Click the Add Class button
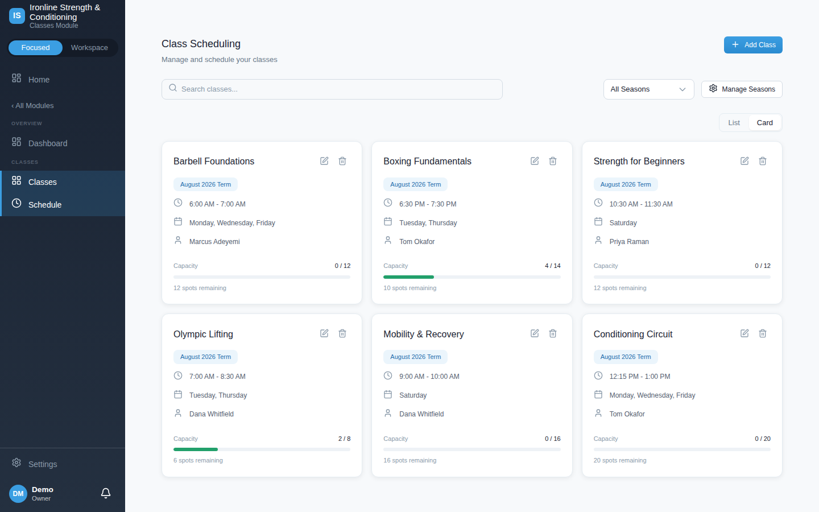Image resolution: width=819 pixels, height=512 pixels. click(753, 45)
